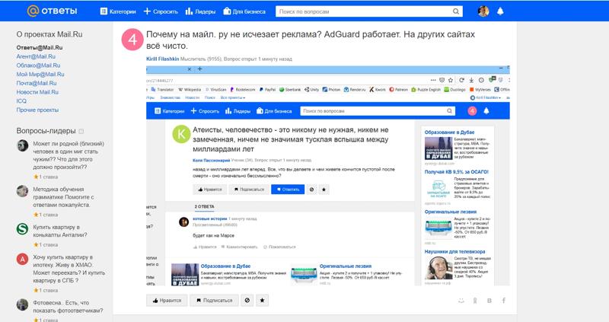Open Облако@Mail.Ru sidebar link
The image size is (609, 322).
pyautogui.click(x=40, y=65)
